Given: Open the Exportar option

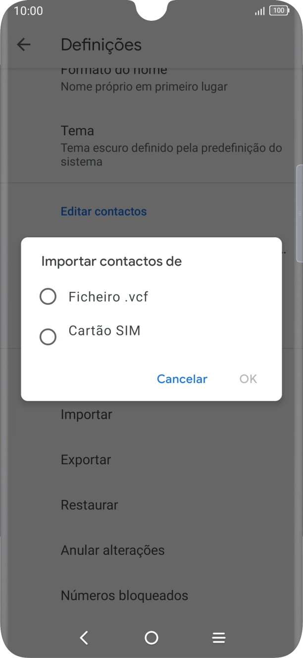Looking at the screenshot, I should click(86, 460).
